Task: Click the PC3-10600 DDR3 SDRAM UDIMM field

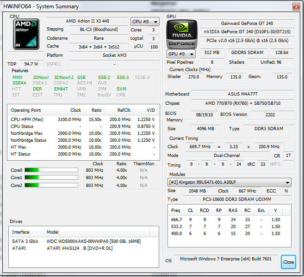Action: pos(237,199)
